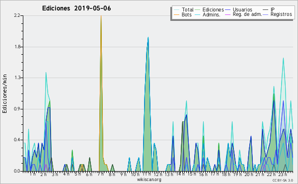Click the '12 h' x-axis label
This screenshot has width=298, height=184.
coord(158,174)
